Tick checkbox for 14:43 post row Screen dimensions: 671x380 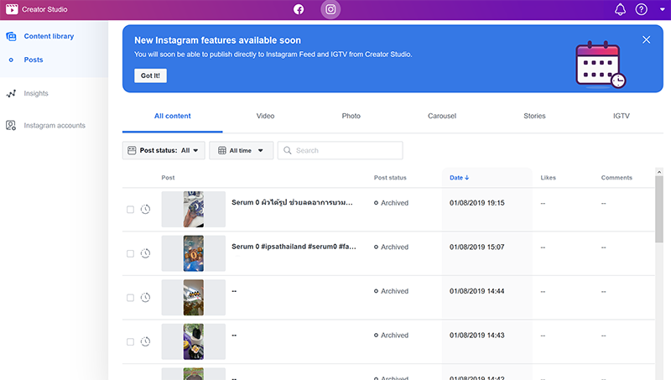click(131, 342)
